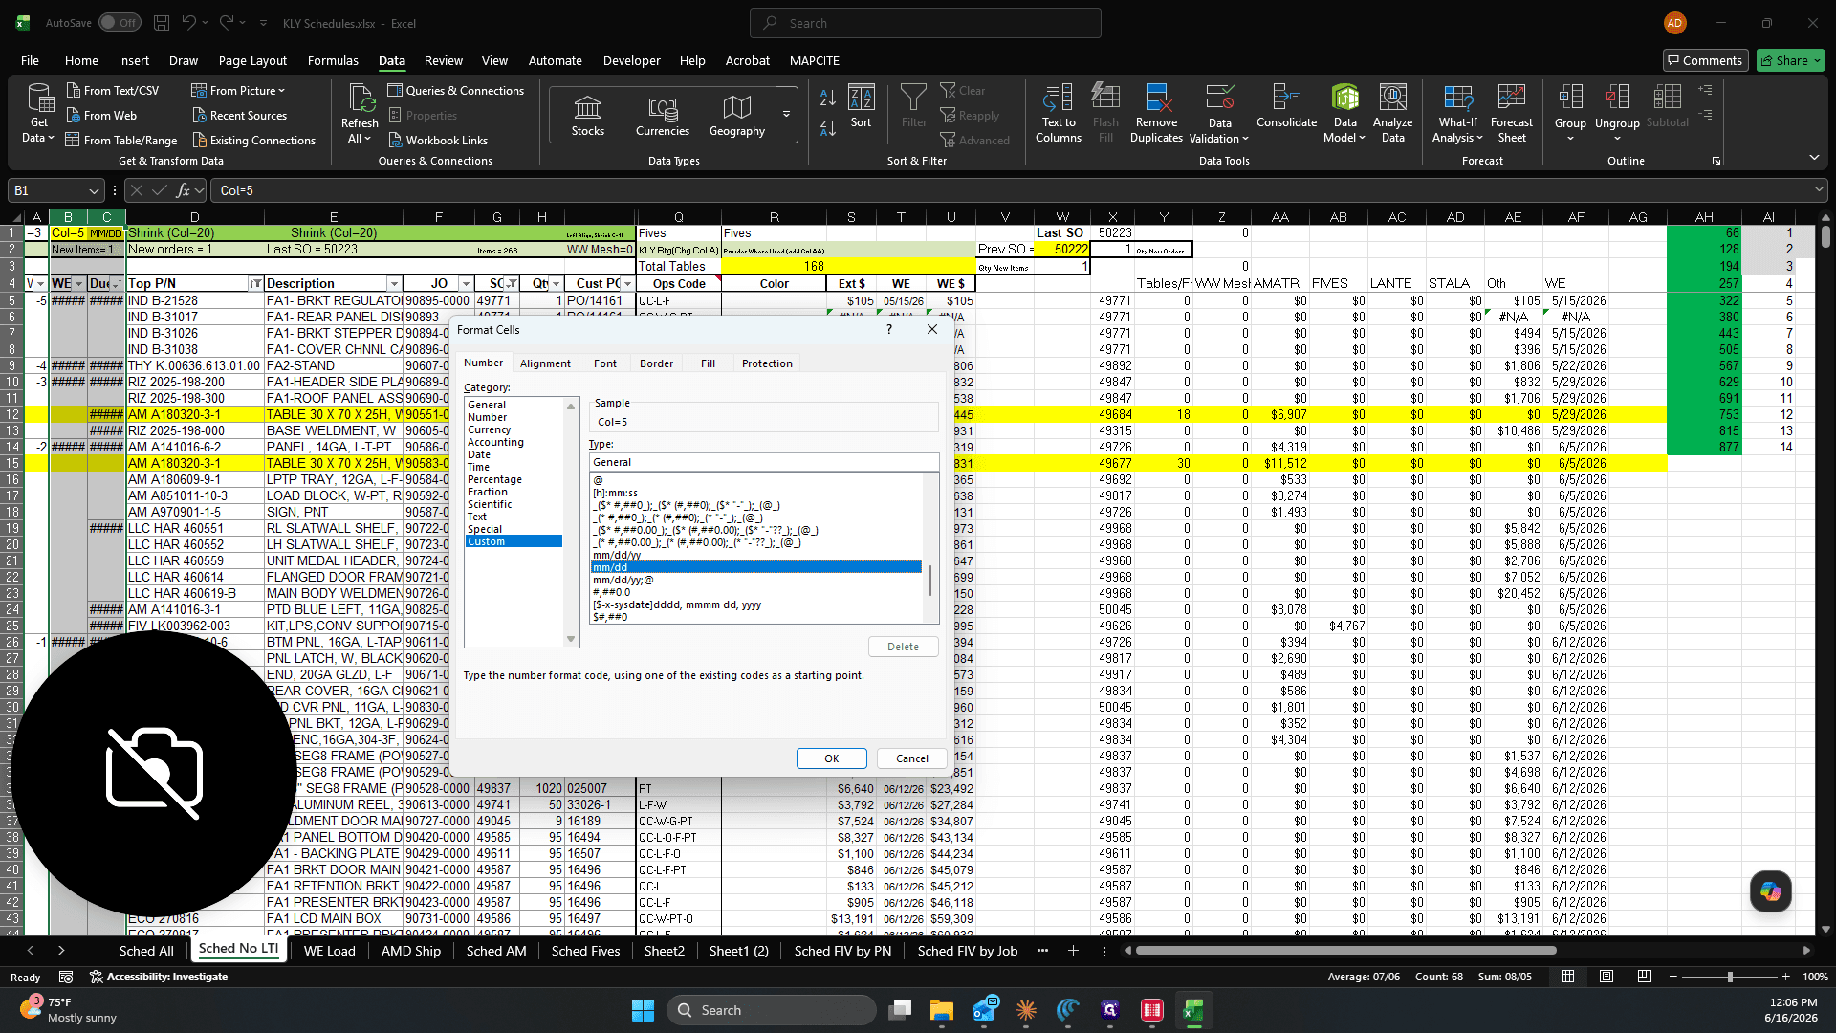Image resolution: width=1836 pixels, height=1033 pixels.
Task: Expand the formula bar
Action: tap(1819, 190)
